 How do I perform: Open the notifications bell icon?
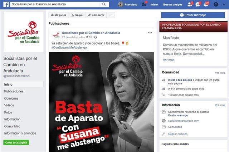click(x=206, y=4)
